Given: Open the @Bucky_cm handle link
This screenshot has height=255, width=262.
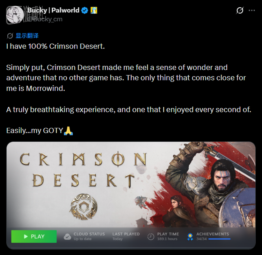Looking at the screenshot, I should pos(45,19).
